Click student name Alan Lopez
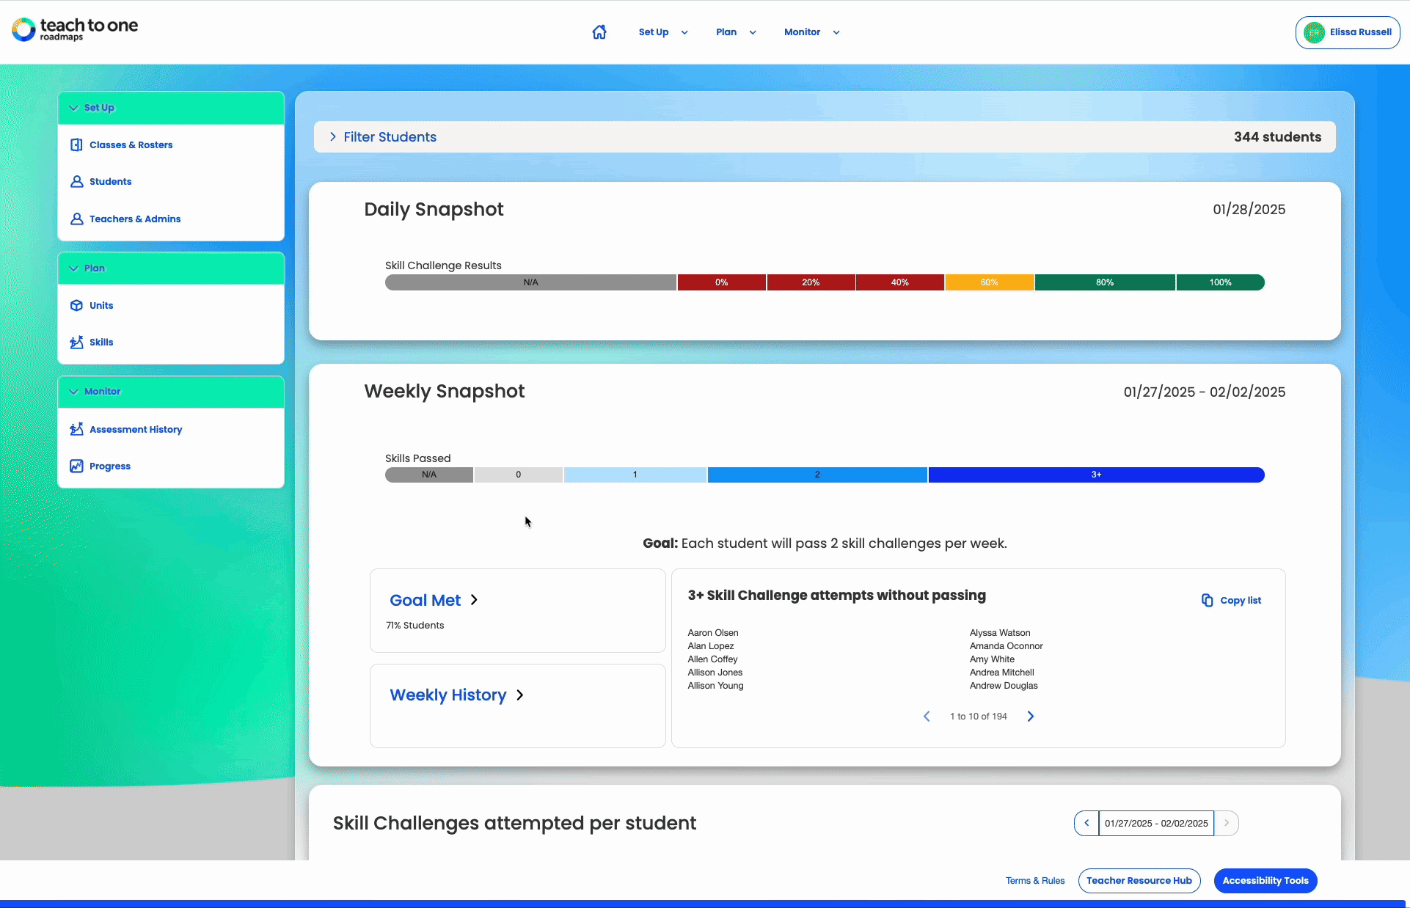 coord(711,646)
